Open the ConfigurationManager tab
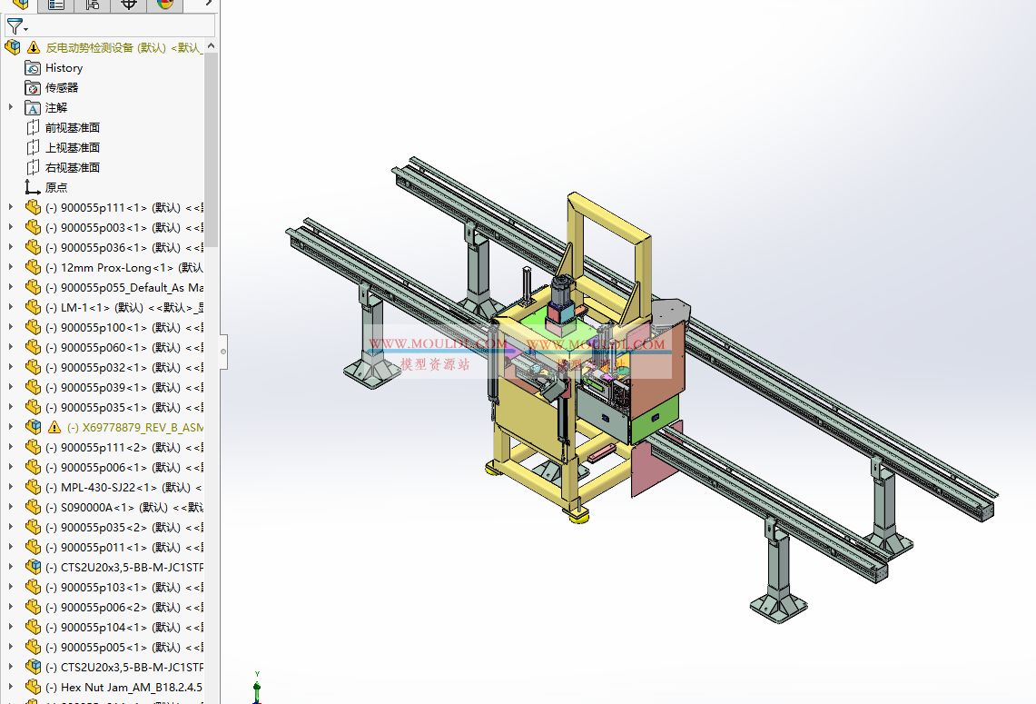This screenshot has height=704, width=1036. 93,5
